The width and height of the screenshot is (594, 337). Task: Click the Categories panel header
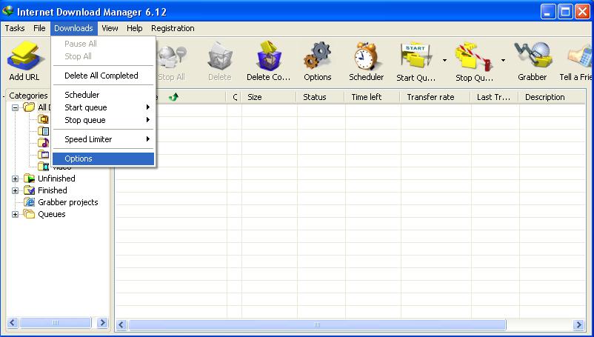(28, 96)
